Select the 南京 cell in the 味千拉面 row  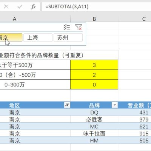coord(35,133)
